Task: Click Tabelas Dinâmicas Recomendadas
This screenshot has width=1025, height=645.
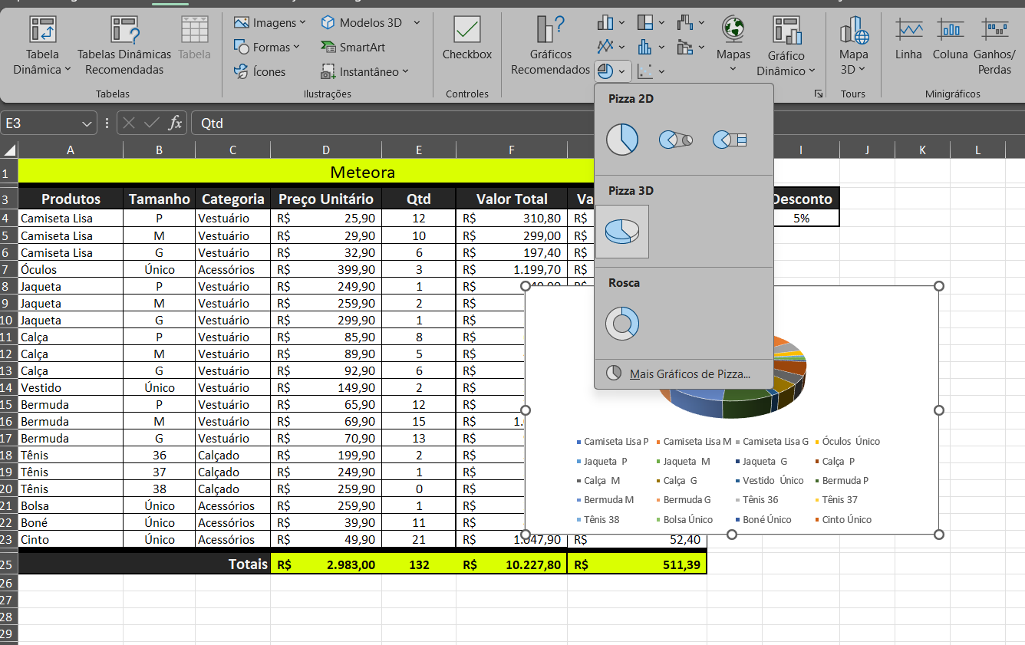Action: click(124, 46)
